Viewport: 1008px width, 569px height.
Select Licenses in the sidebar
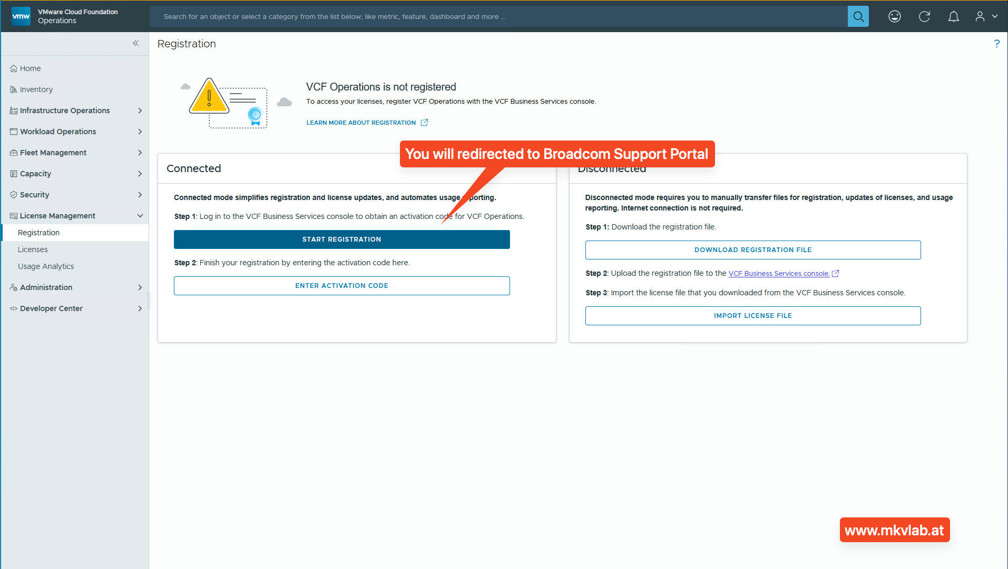coord(33,249)
